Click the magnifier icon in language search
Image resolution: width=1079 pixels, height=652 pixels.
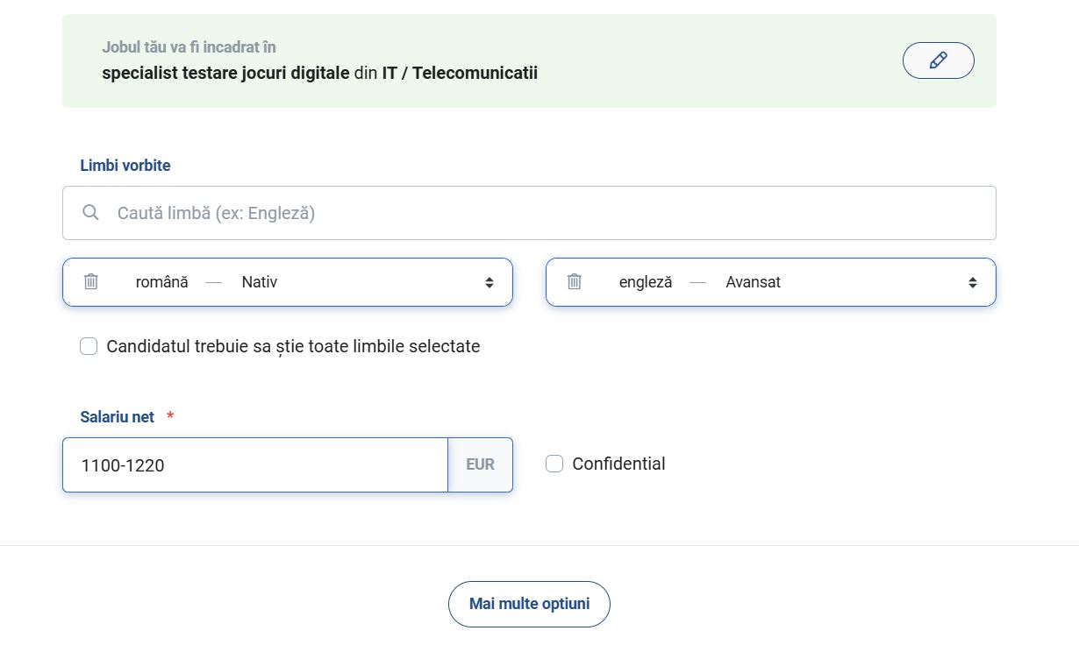point(90,213)
